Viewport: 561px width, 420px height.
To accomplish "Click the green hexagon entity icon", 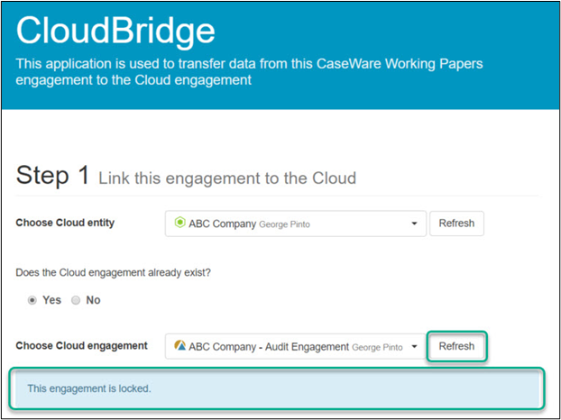I will tap(180, 223).
